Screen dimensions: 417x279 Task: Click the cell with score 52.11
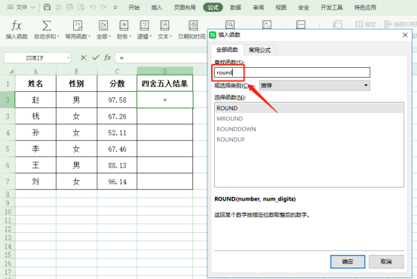pos(117,133)
